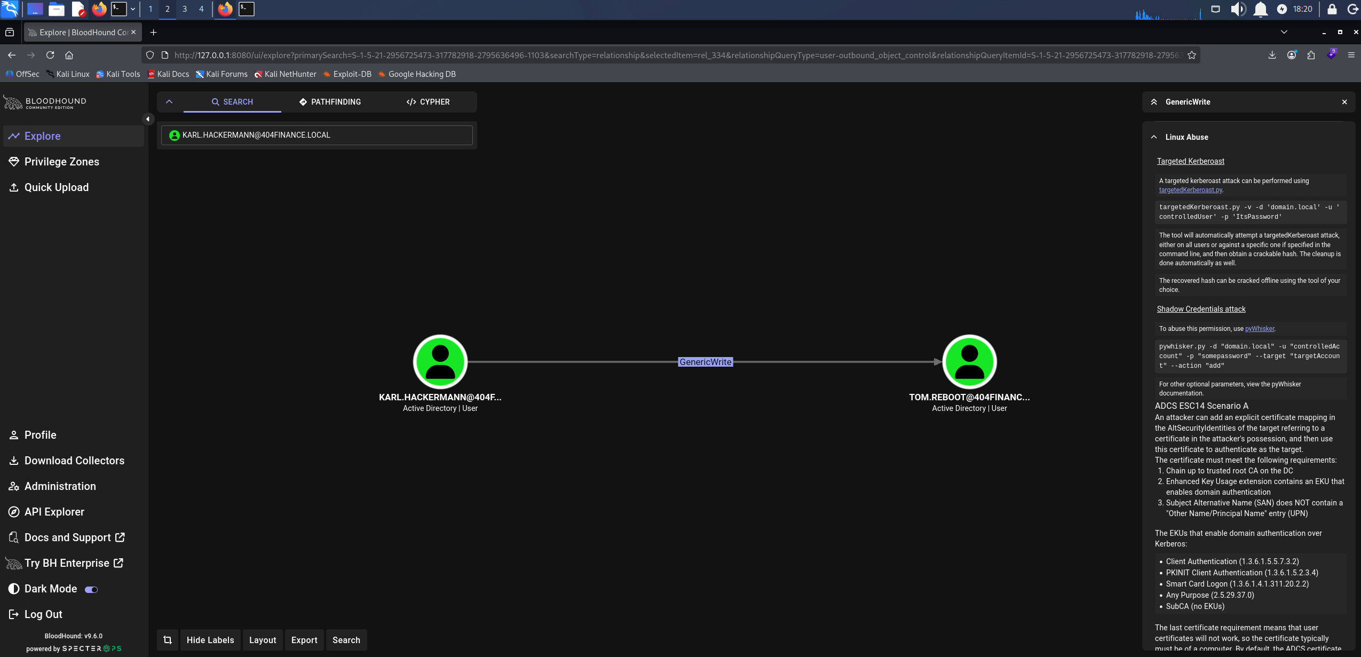Open Firefox application menu
Image resolution: width=1361 pixels, height=657 pixels.
pos(1351,55)
